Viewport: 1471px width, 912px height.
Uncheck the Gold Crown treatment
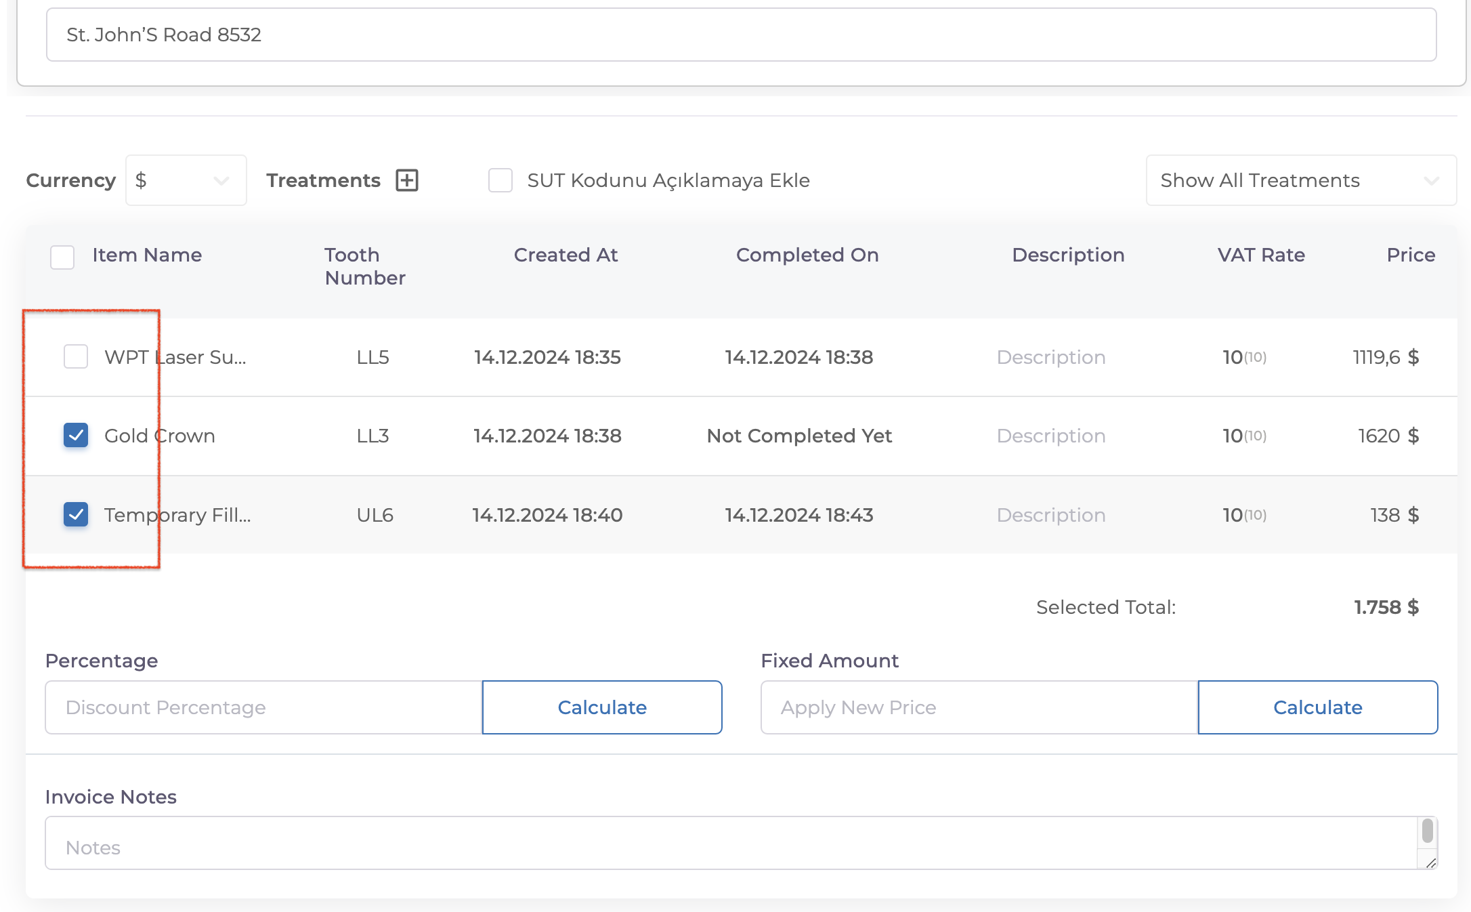(76, 435)
